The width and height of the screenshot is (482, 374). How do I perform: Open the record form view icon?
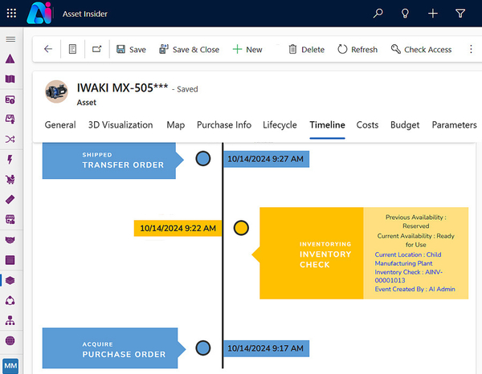click(x=72, y=49)
